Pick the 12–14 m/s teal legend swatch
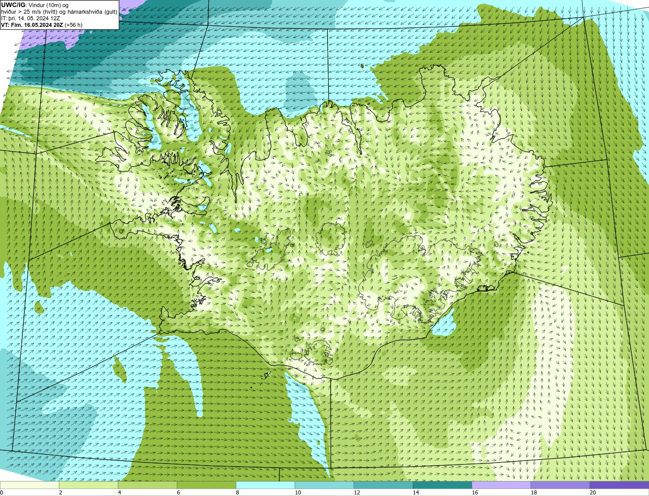This screenshot has height=496, width=649. [383, 485]
